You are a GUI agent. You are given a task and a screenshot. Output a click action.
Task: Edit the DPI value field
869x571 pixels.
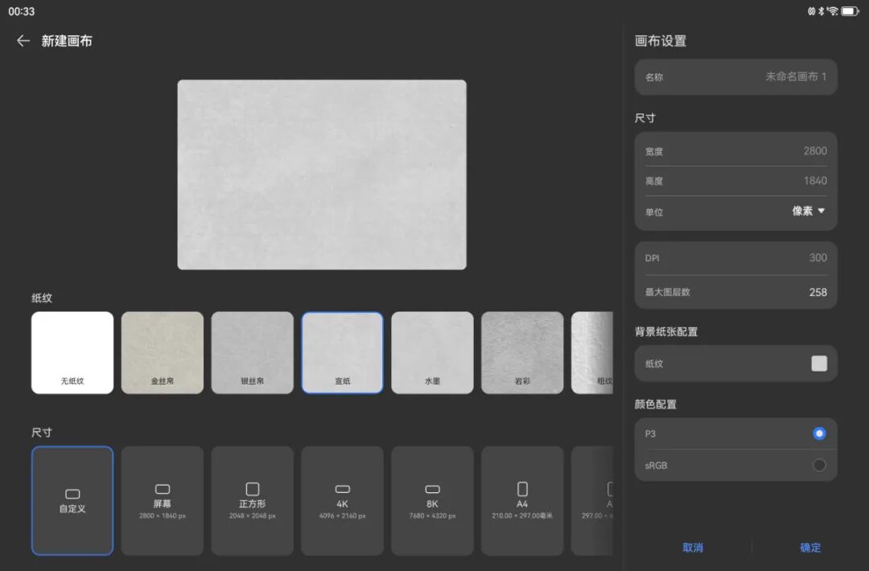pos(736,258)
